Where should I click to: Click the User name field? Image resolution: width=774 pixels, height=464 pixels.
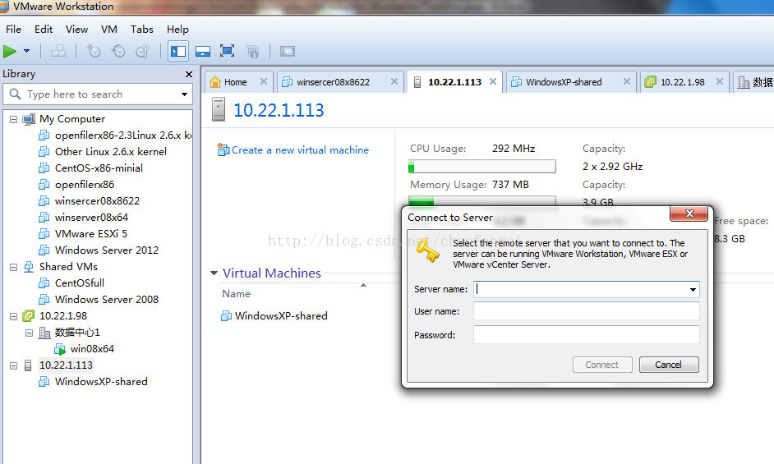pyautogui.click(x=587, y=311)
